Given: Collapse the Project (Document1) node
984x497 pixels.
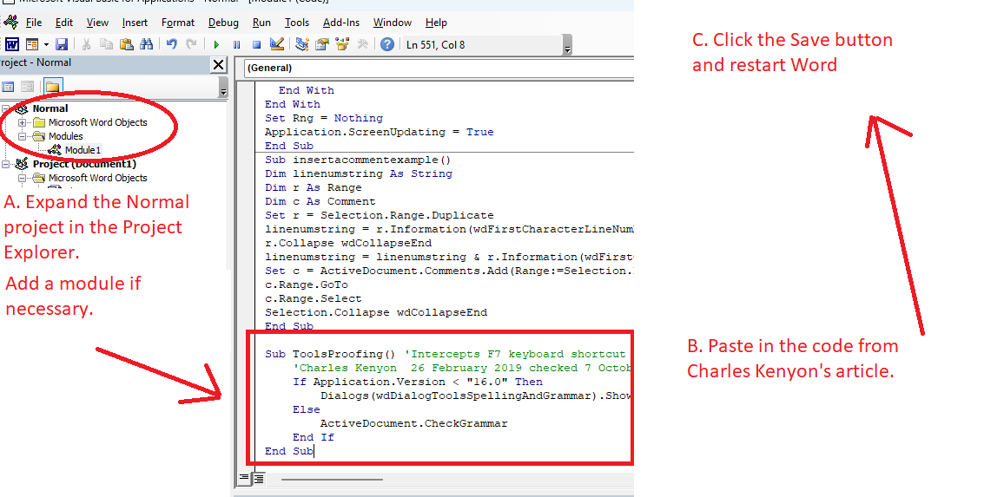Looking at the screenshot, I should pyautogui.click(x=6, y=164).
